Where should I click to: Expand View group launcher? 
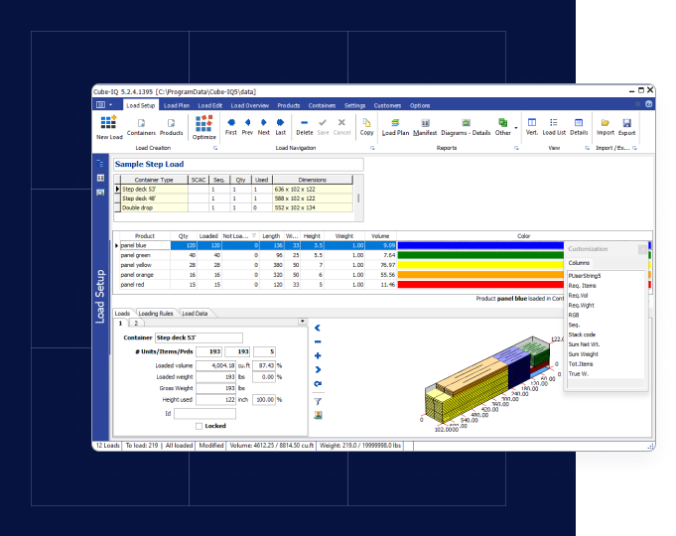(x=587, y=148)
